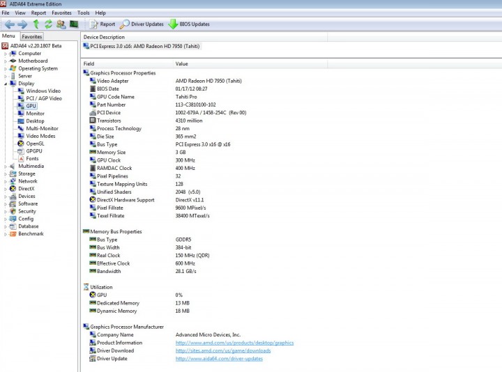Click the Field column header
Viewport: 502px width, 372px height.
128,63
